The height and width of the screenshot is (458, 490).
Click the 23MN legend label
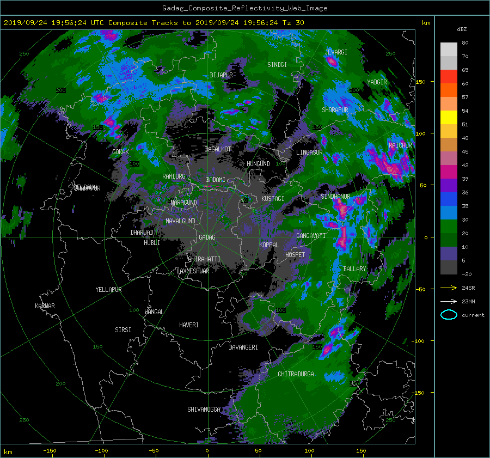tap(468, 301)
